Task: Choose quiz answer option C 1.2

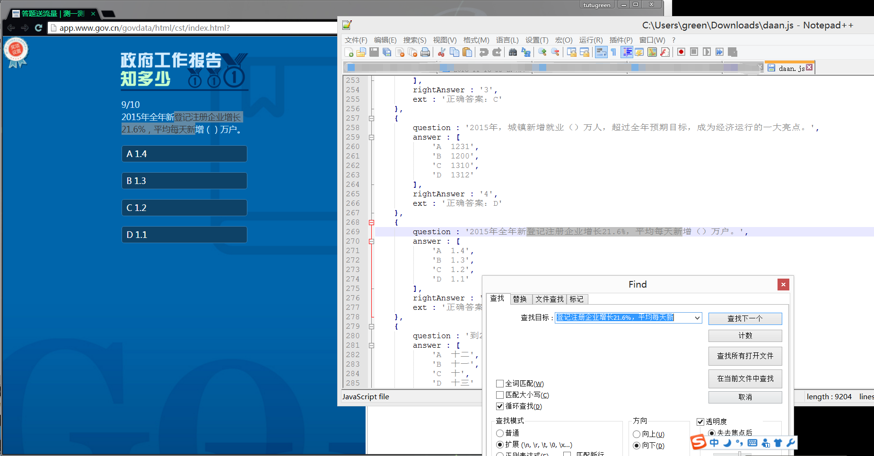Action: [x=184, y=208]
